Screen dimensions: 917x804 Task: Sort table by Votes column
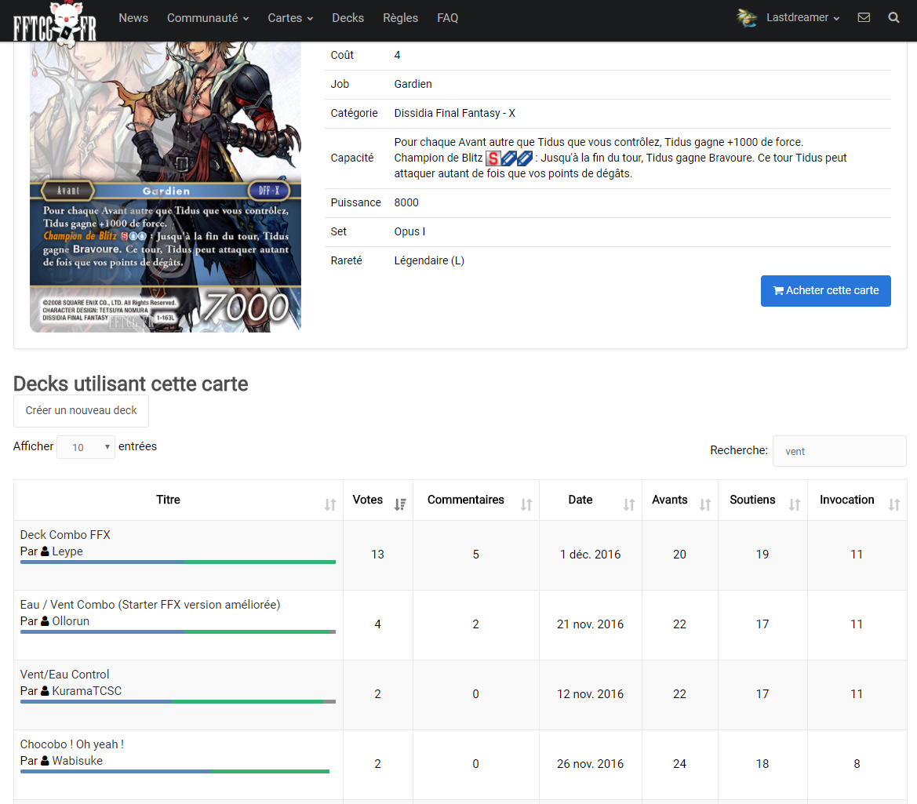378,500
